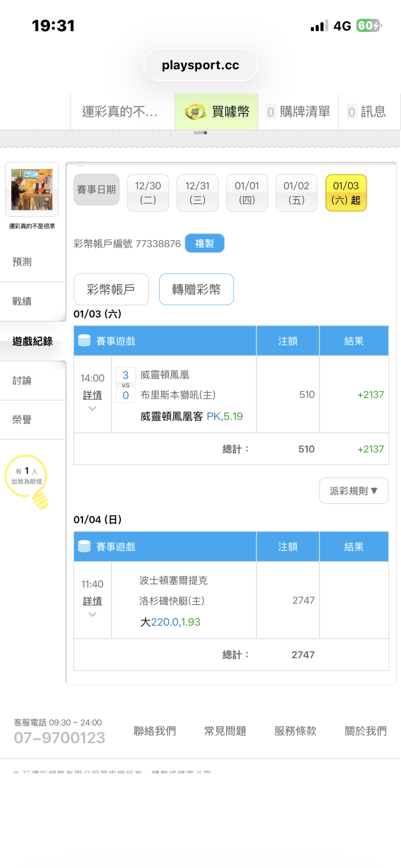Open the 派彩規則 dropdown
This screenshot has height=868, width=401.
click(x=353, y=491)
